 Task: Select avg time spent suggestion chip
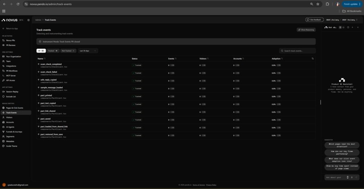pos(342,167)
